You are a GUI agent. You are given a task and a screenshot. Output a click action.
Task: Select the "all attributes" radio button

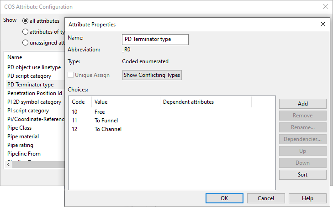pyautogui.click(x=25, y=21)
